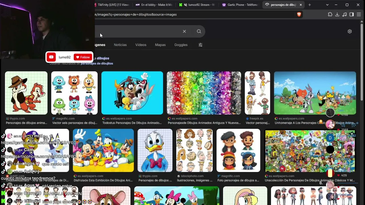Click the muted speaker icon on lumoo92 tab
Image resolution: width=365 pixels, height=205 pixels.
click(186, 5)
